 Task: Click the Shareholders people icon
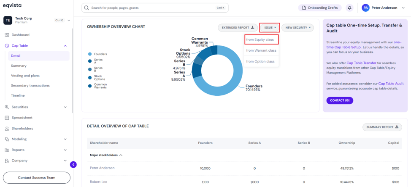tap(7, 129)
